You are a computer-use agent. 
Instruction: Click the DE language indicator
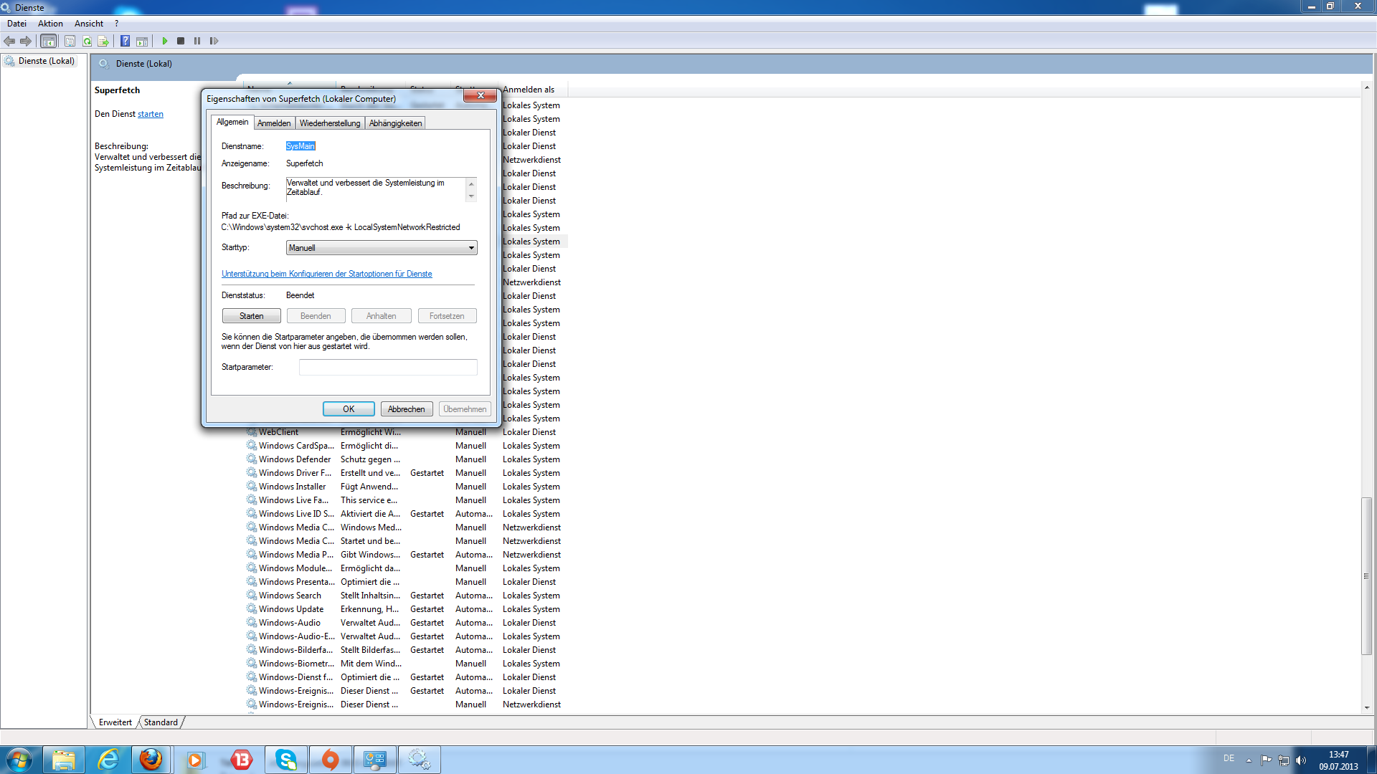(x=1229, y=758)
